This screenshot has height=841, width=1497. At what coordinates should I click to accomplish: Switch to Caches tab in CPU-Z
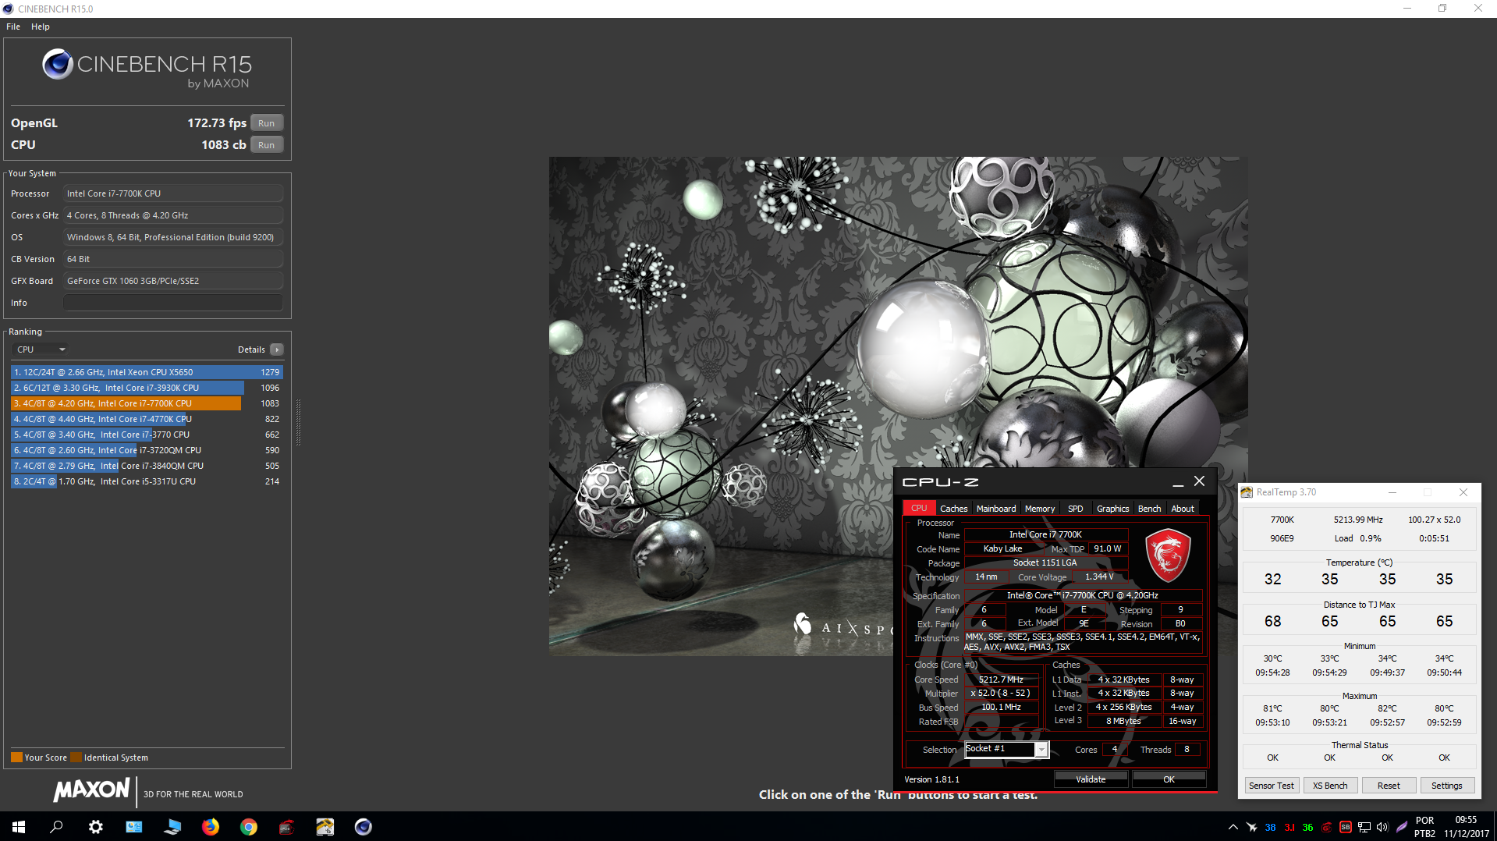point(953,509)
